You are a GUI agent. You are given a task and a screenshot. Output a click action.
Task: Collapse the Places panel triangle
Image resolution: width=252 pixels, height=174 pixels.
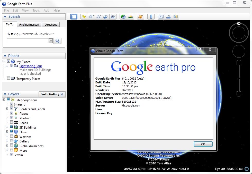tap(5, 56)
